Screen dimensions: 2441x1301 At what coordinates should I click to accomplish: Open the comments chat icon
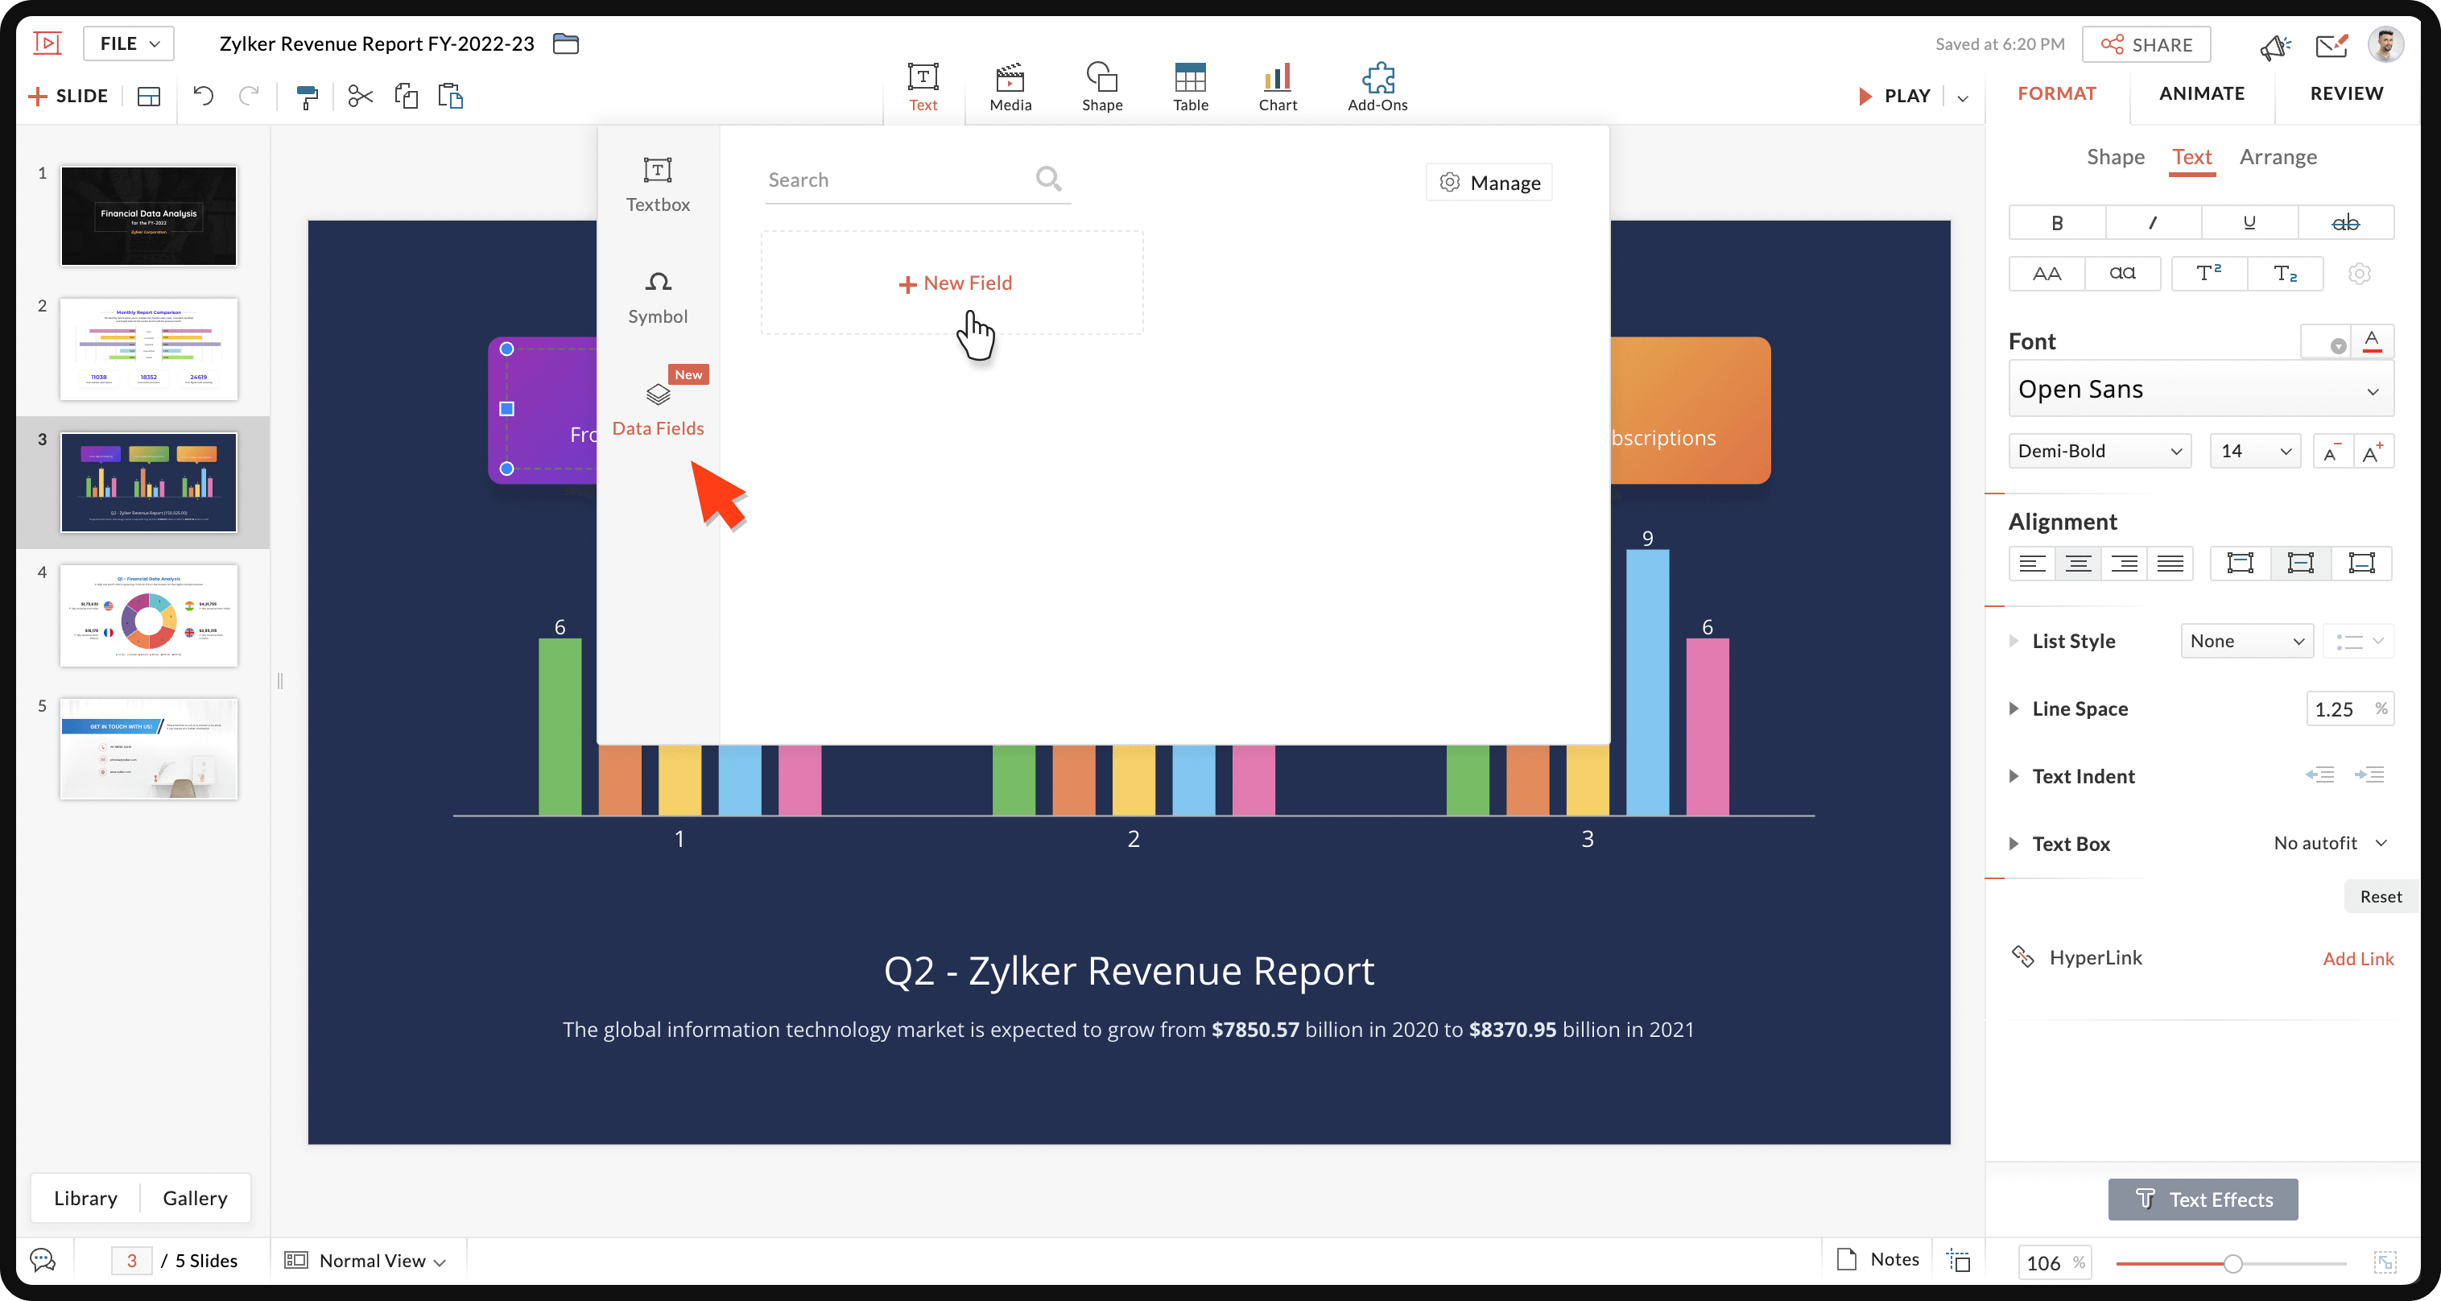tap(43, 1259)
